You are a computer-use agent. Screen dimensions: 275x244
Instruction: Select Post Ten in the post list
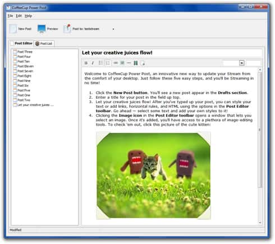click(x=21, y=62)
